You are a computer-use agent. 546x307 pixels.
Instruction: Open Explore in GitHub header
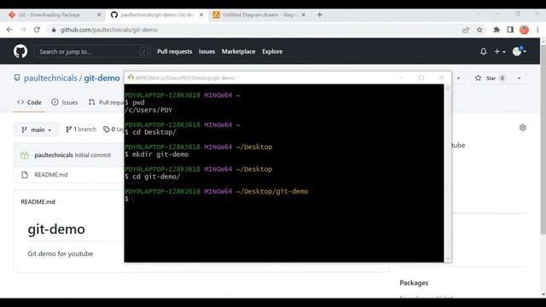pyautogui.click(x=272, y=51)
